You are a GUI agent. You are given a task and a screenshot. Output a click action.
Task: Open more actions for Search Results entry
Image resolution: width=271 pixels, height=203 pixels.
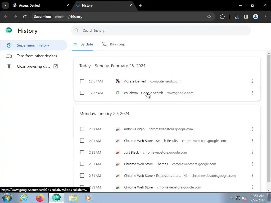click(252, 141)
